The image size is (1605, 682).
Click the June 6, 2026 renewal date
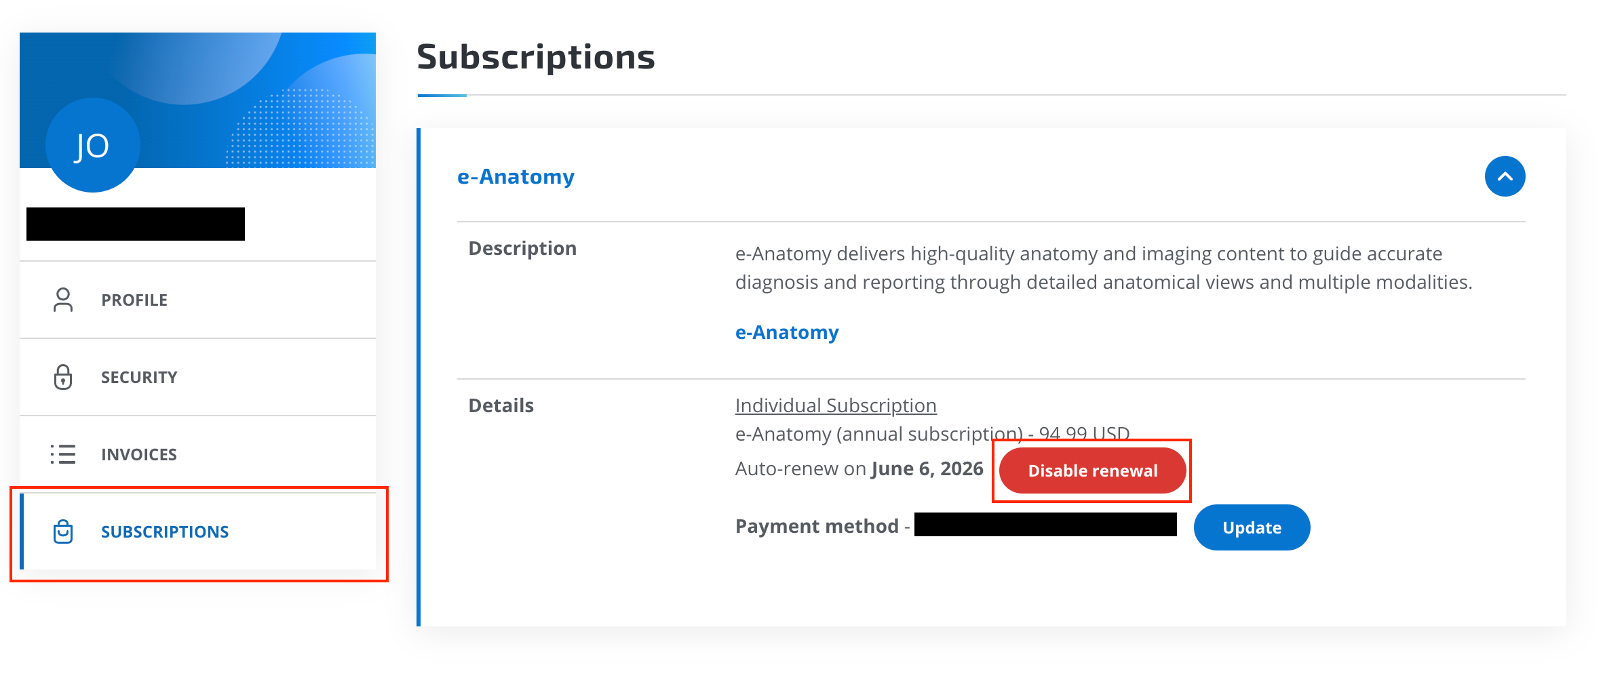pos(927,468)
